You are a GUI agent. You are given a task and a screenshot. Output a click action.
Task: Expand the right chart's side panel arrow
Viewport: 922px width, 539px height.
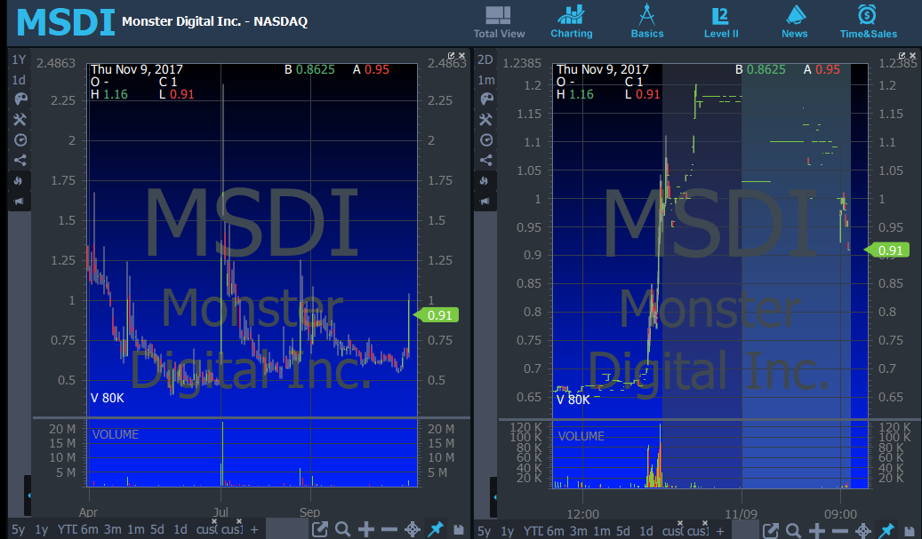point(494,497)
